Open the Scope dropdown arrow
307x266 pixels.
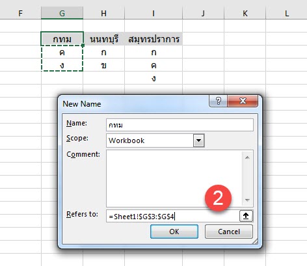click(198, 140)
